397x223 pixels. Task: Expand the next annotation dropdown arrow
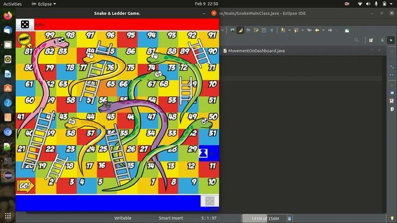coord(289,30)
